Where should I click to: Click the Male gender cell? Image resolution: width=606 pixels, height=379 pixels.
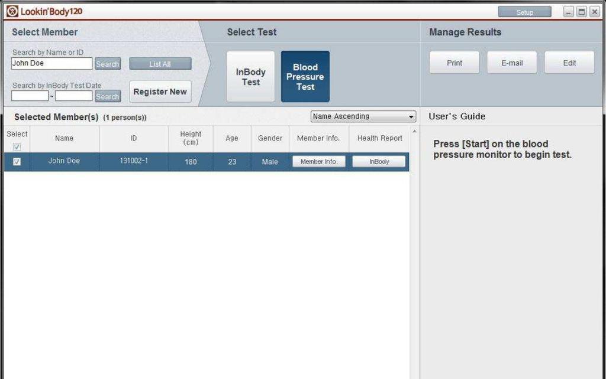click(270, 162)
